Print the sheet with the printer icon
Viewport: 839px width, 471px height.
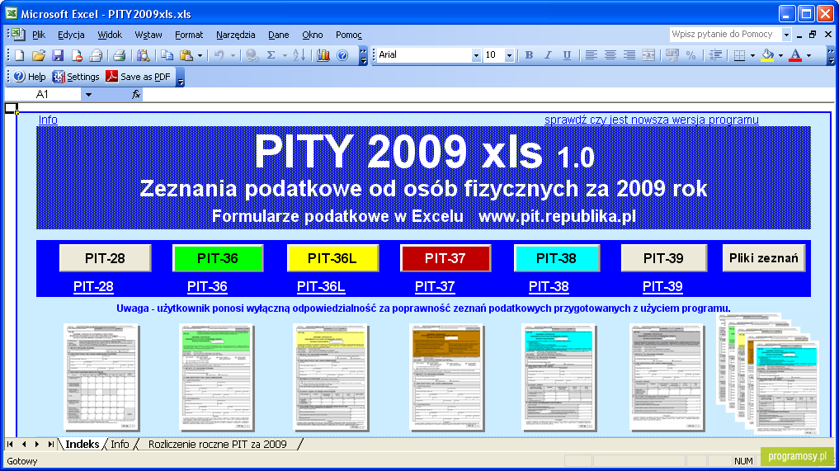click(x=119, y=55)
